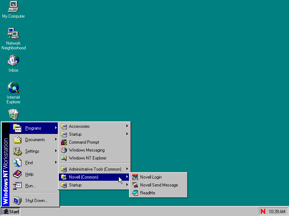Expand the bottom Startup submenu arrow
This screenshot has height=216, width=289.
pyautogui.click(x=127, y=184)
